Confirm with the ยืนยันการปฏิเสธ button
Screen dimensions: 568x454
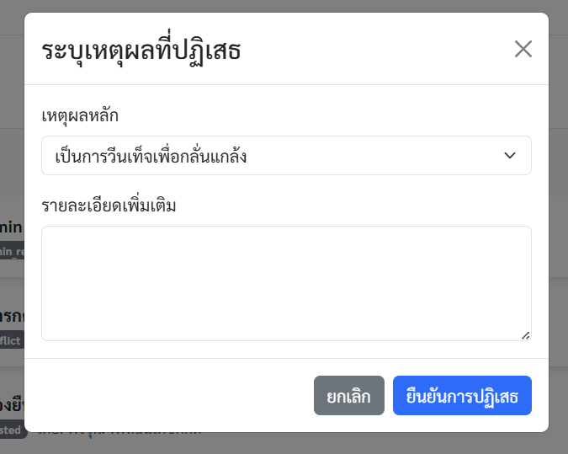point(462,396)
